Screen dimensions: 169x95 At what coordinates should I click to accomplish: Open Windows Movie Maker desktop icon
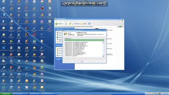tap(11, 16)
